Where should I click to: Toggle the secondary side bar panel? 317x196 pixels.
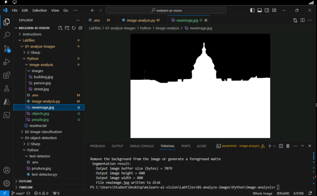pyautogui.click(x=267, y=10)
